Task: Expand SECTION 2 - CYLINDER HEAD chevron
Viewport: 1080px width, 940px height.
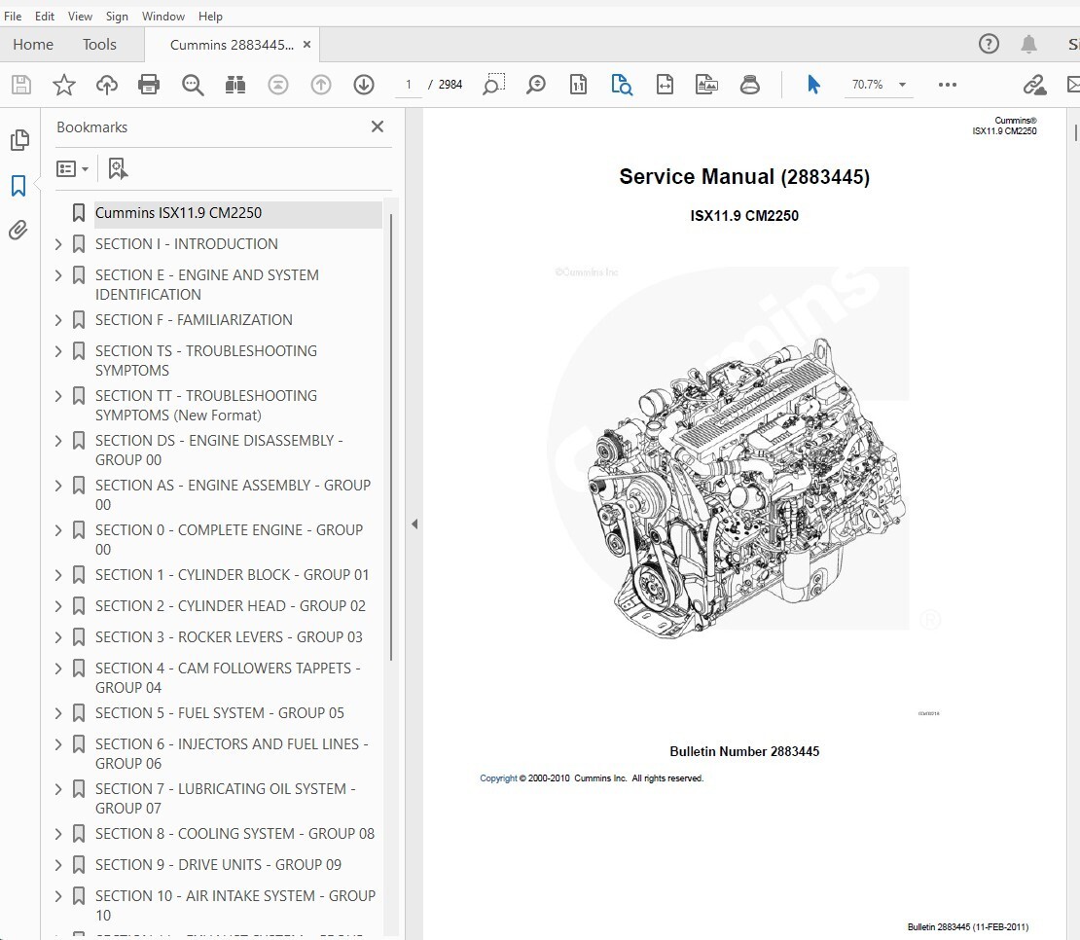Action: 58,606
